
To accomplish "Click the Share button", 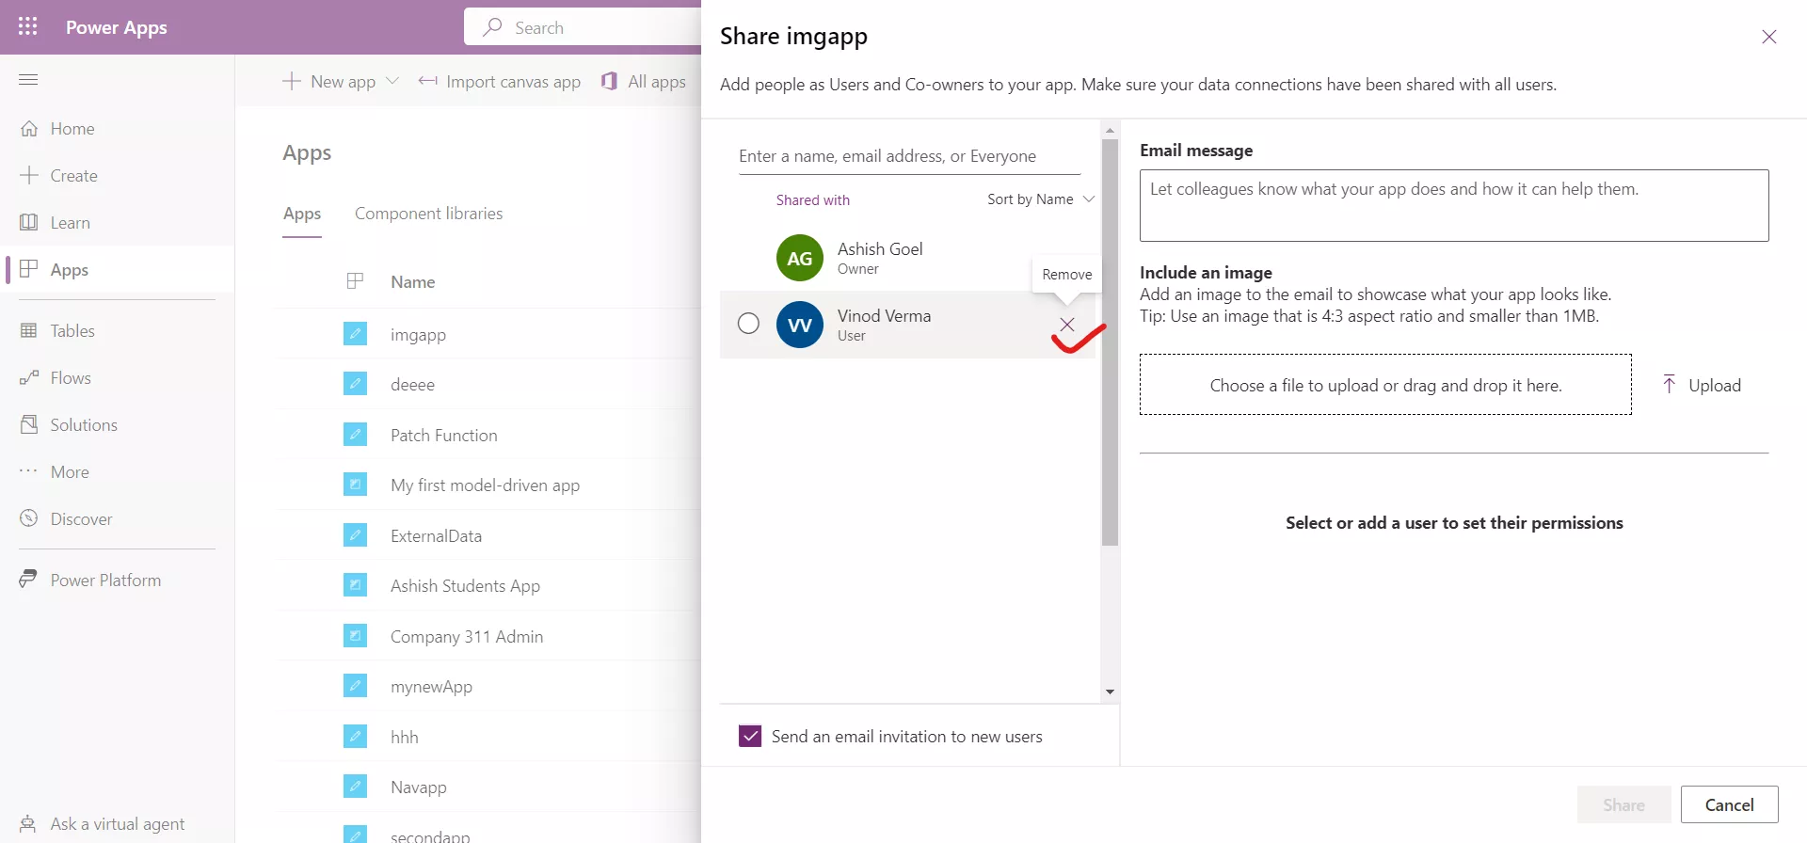I will tap(1623, 804).
